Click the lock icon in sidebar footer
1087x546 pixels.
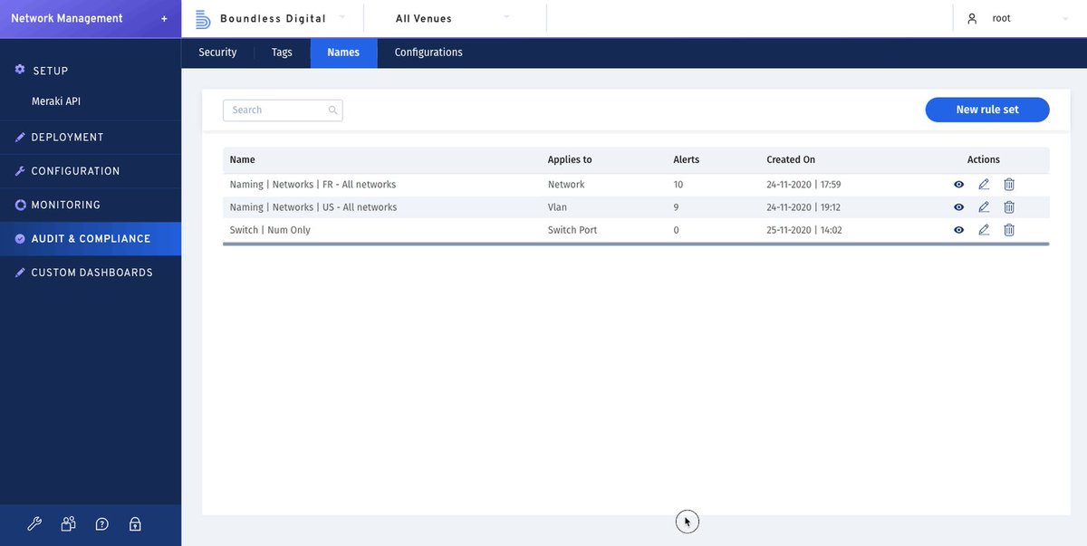click(x=135, y=523)
